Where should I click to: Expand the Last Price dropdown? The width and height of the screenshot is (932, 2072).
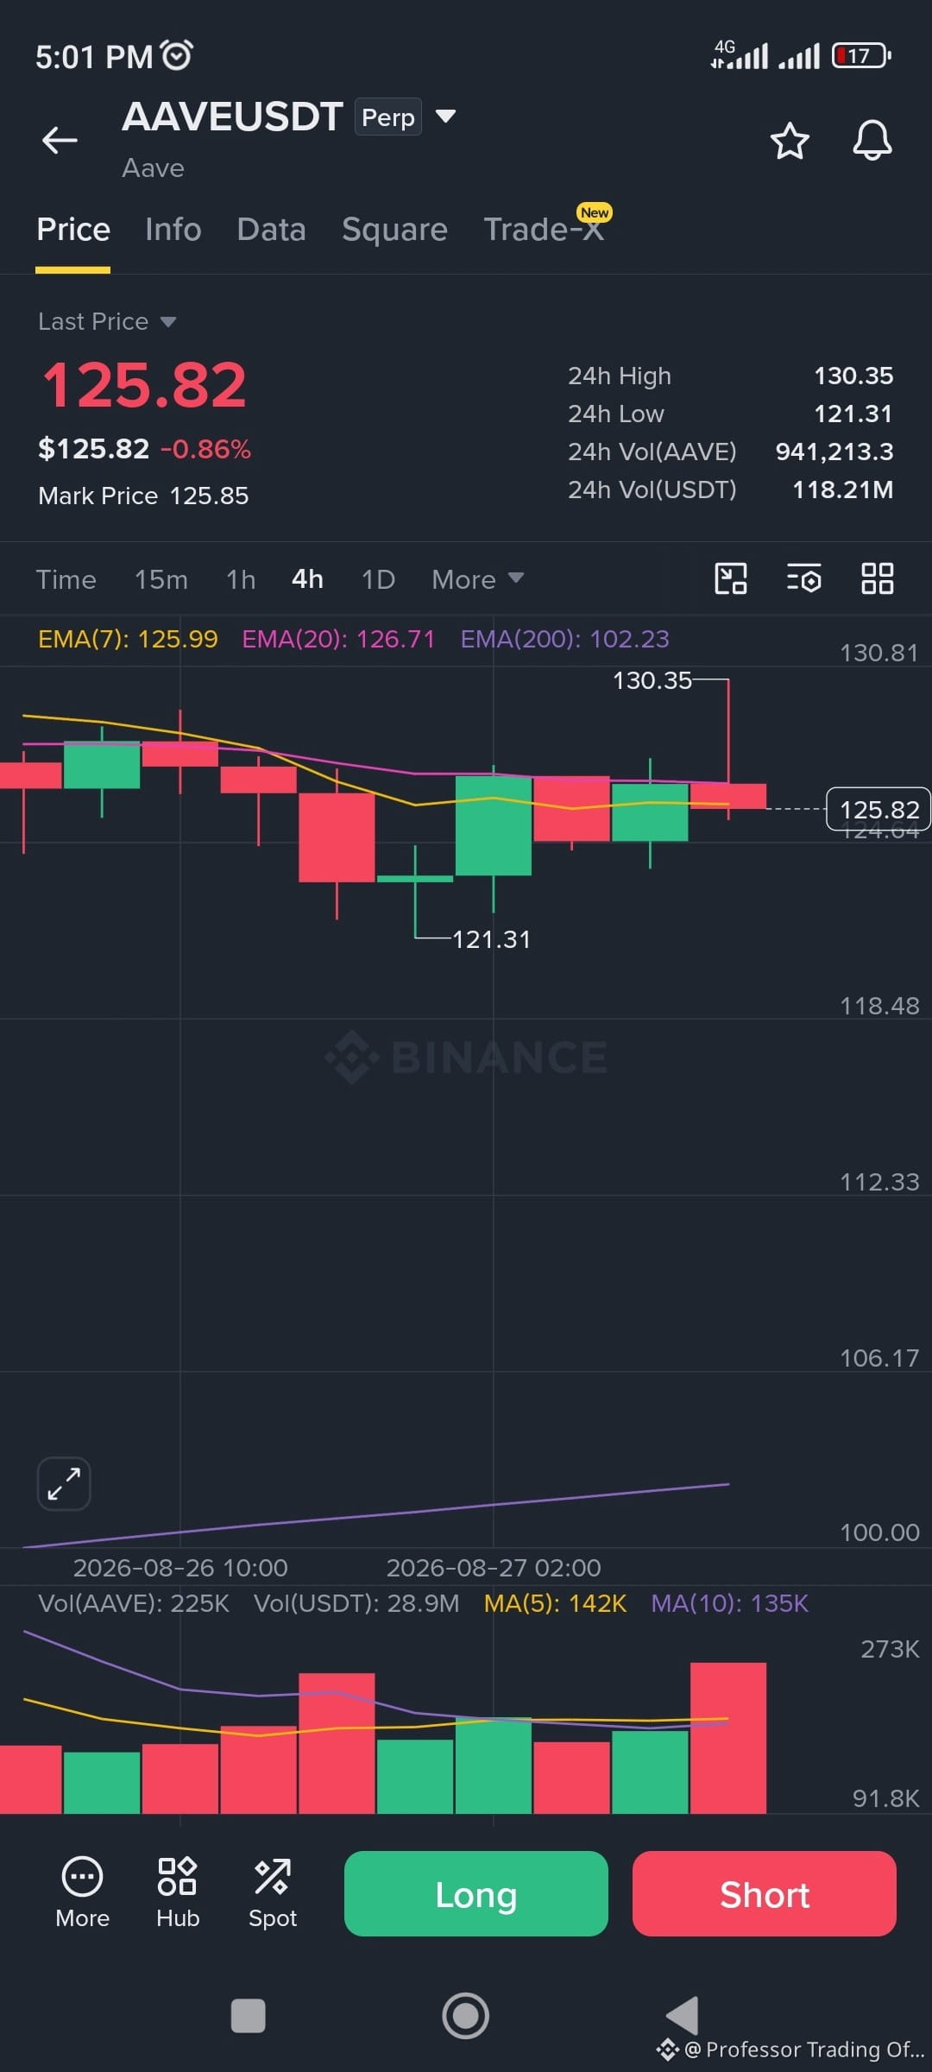[x=107, y=322]
